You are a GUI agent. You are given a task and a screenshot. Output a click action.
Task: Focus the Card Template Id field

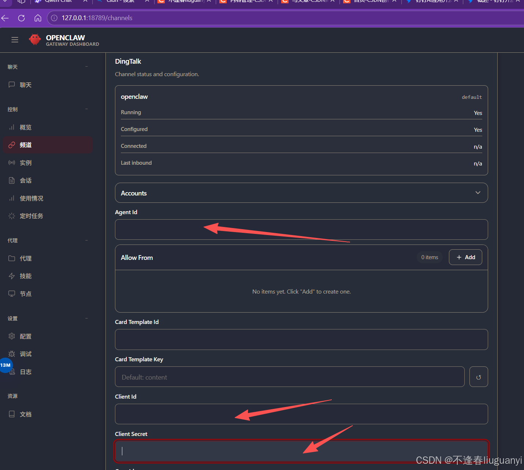(301, 339)
